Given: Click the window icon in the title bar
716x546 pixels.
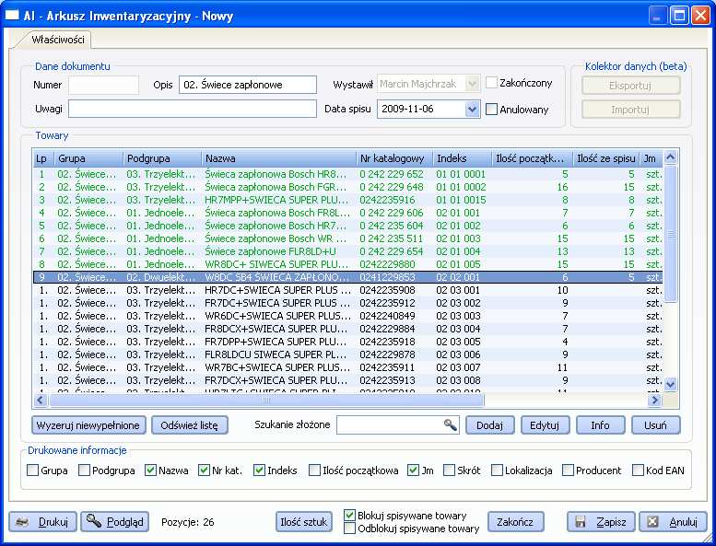Looking at the screenshot, I should pos(12,16).
